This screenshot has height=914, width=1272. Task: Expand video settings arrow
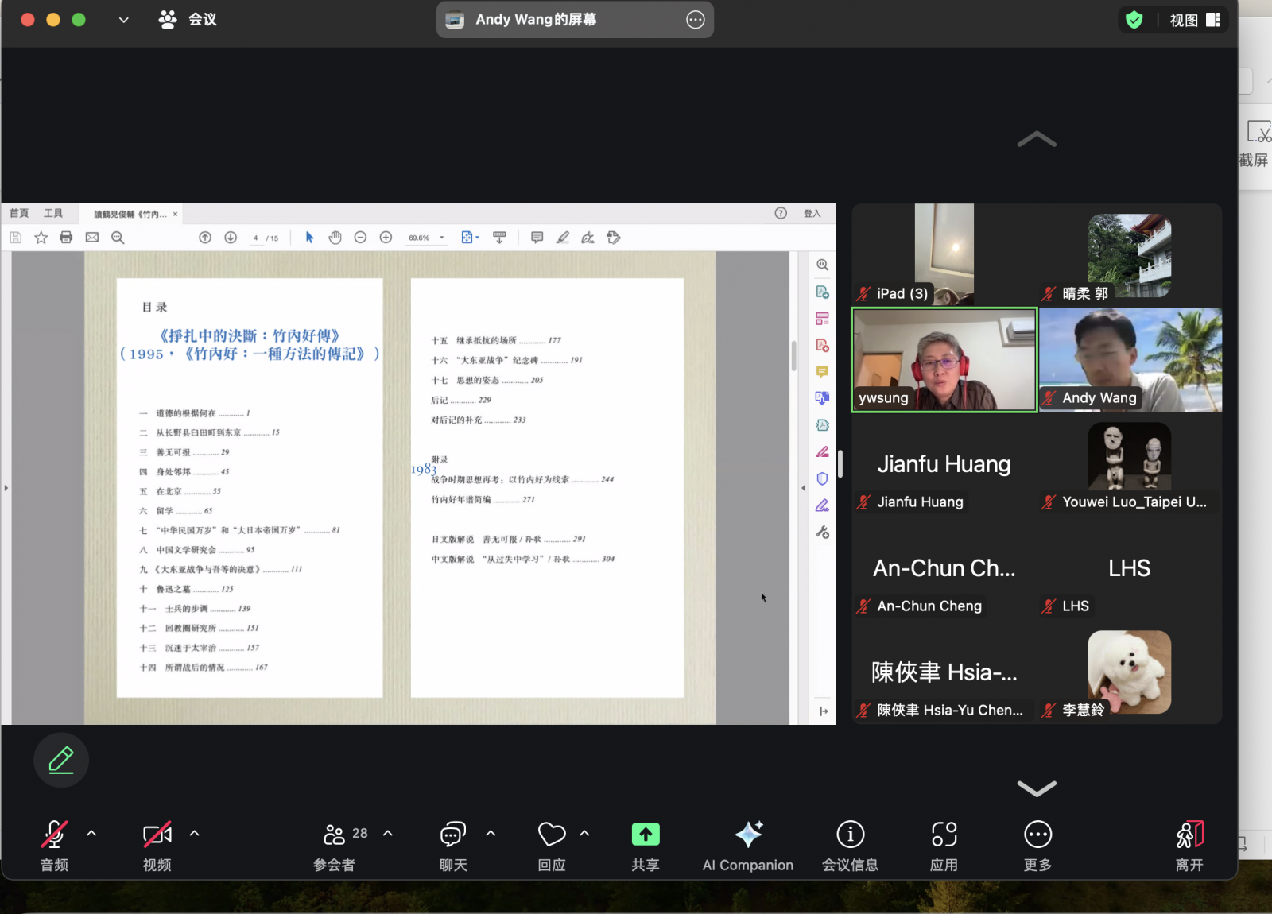[195, 833]
